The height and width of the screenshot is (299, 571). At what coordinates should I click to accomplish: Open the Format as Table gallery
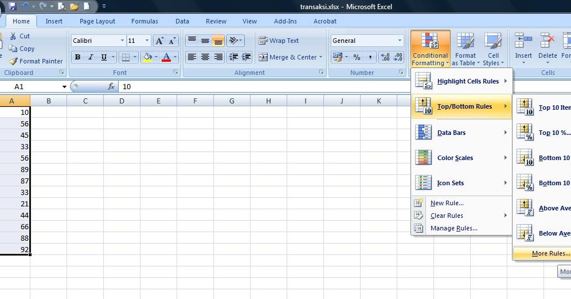(466, 50)
